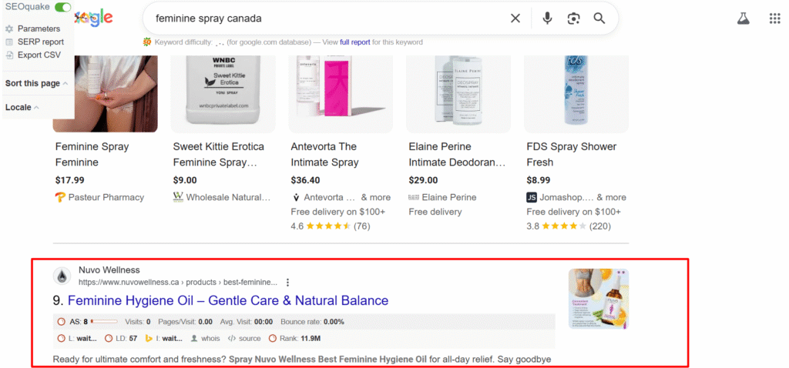The height and width of the screenshot is (368, 789).
Task: Start a voice search with microphone
Action: point(547,18)
